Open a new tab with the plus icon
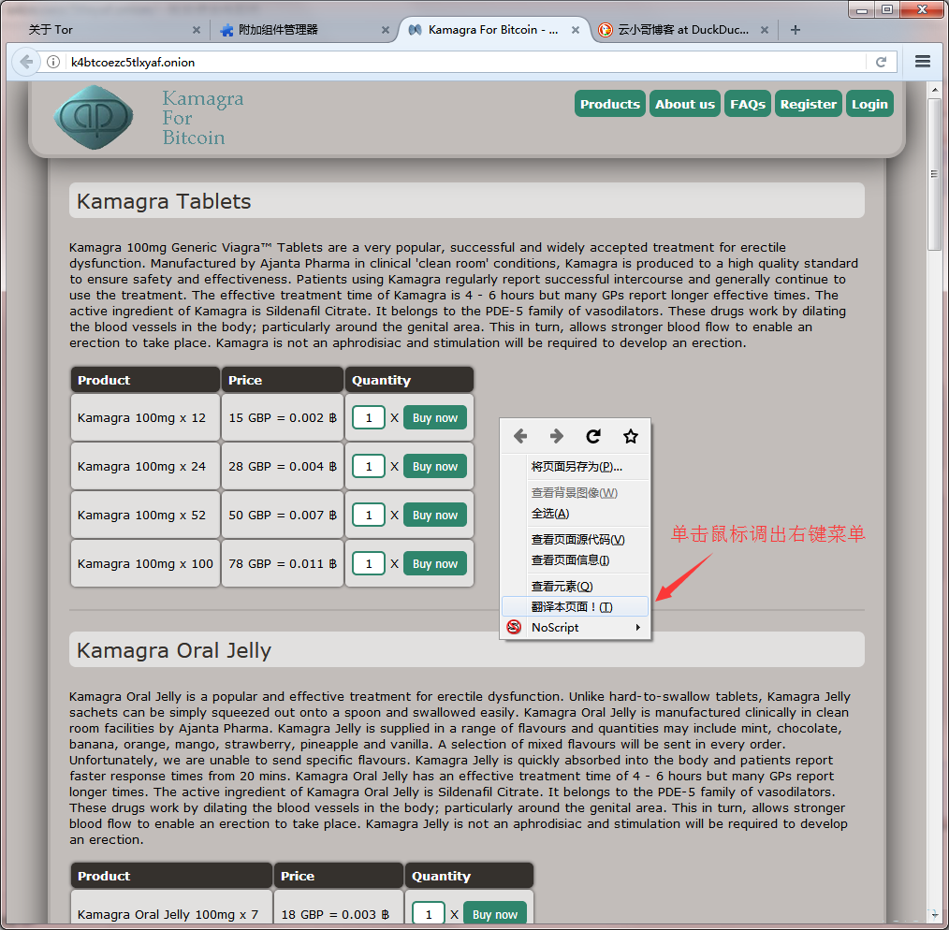The image size is (949, 930). [x=796, y=30]
